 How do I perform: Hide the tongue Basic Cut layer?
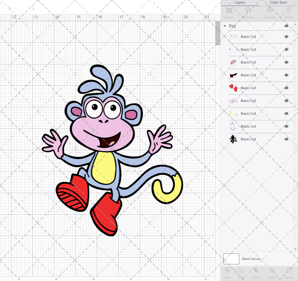[x=286, y=62]
